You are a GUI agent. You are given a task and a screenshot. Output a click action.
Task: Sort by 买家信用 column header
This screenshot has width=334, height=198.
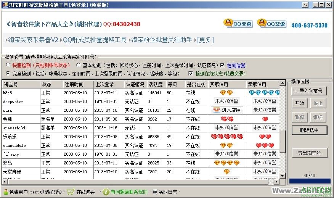click(x=227, y=84)
